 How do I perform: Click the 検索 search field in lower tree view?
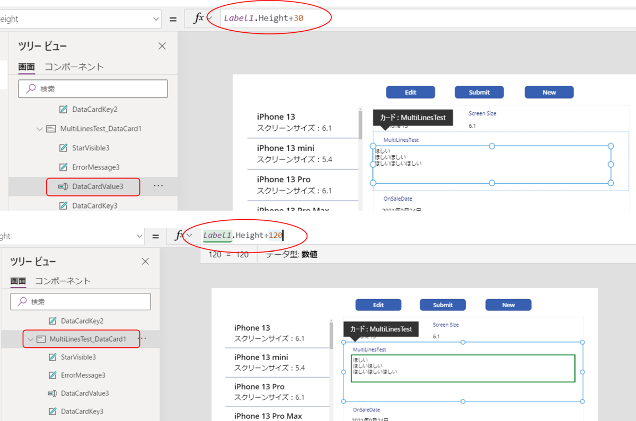click(x=81, y=301)
